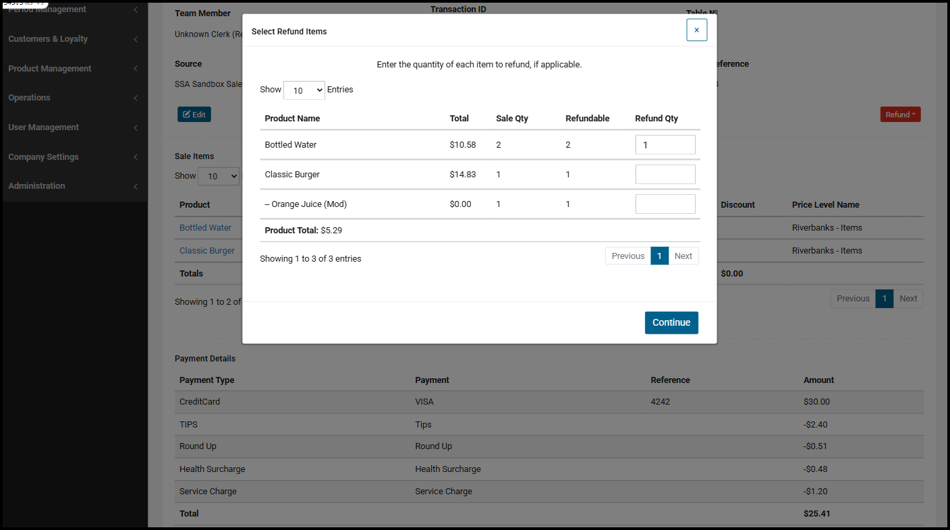Open the Bottled Water product link
The height and width of the screenshot is (530, 950).
click(205, 228)
